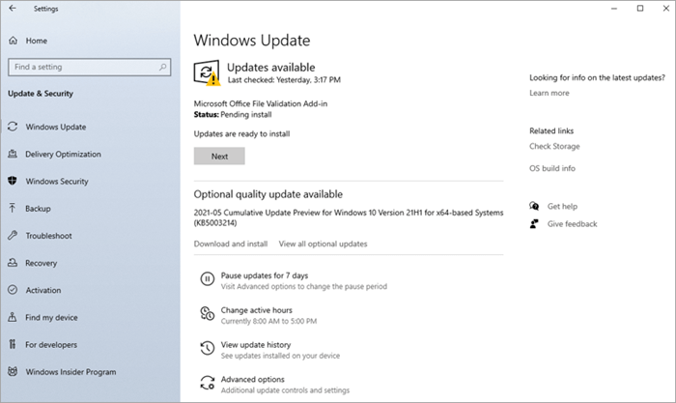Screen dimensions: 676x403
Task: Click the 'Status: Pending install' text
Action: [233, 114]
